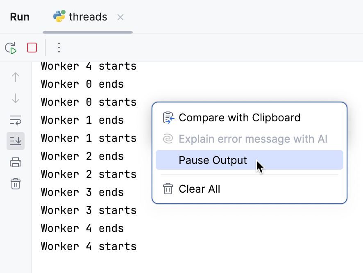
Task: Click the Run tool window label
Action: pyautogui.click(x=19, y=16)
